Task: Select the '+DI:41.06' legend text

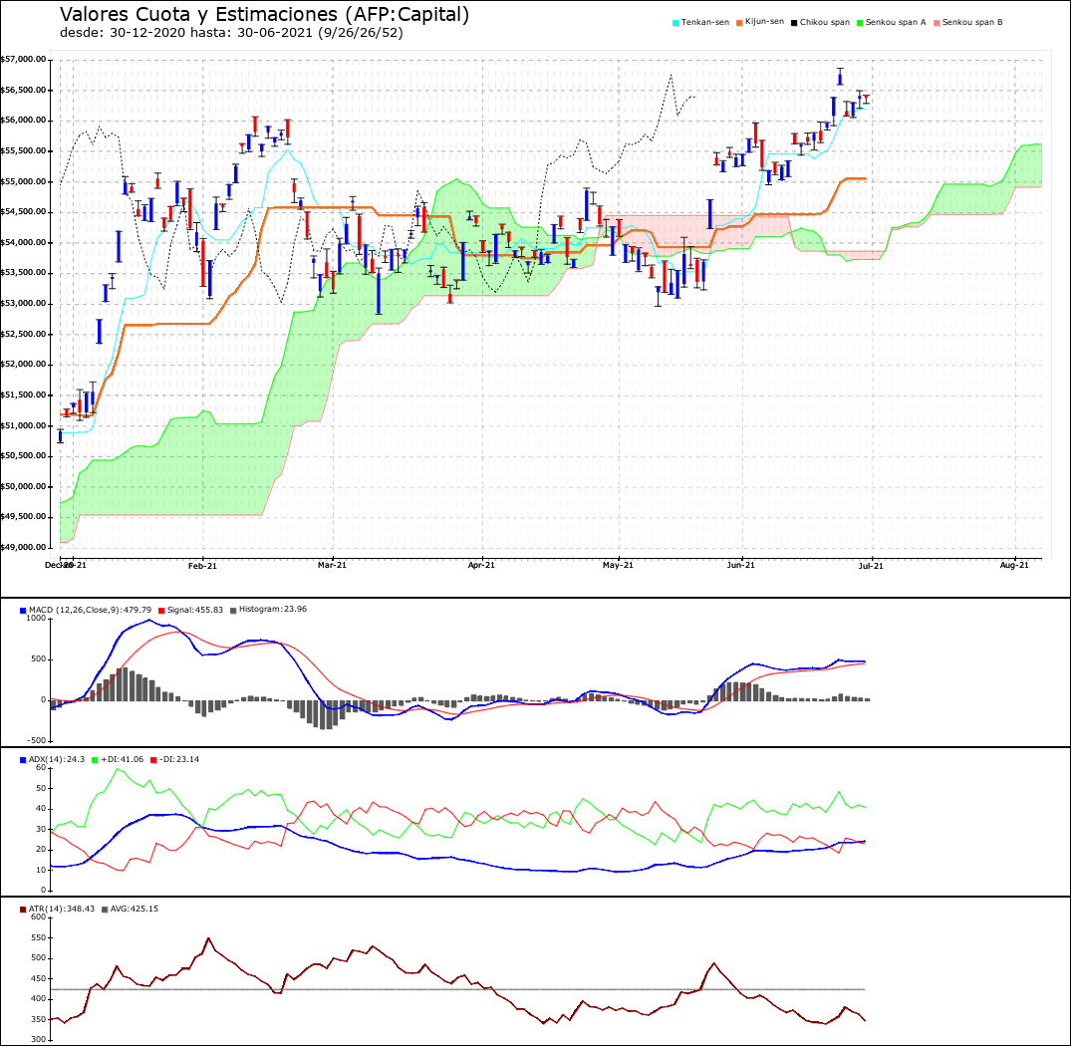Action: pos(123,759)
